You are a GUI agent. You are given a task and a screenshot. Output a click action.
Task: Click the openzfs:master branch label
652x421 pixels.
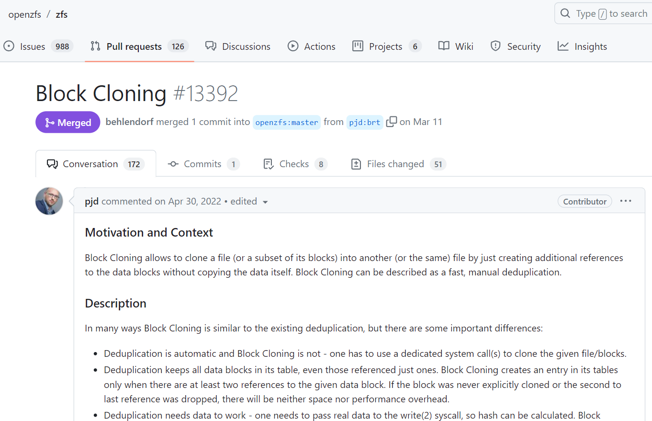pyautogui.click(x=287, y=122)
